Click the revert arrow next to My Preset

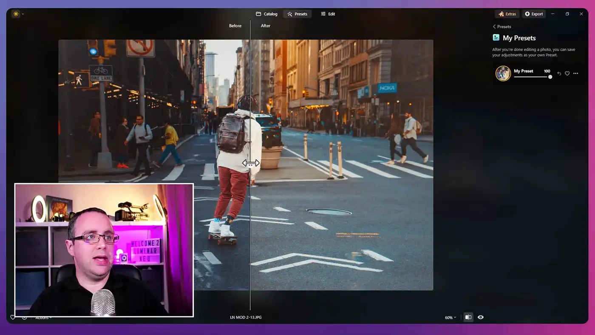(559, 74)
